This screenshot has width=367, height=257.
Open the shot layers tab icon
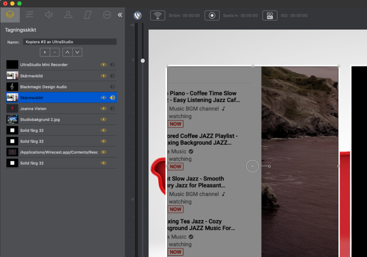pyautogui.click(x=10, y=15)
